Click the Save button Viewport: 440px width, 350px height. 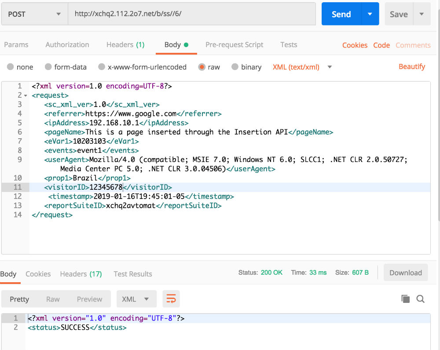399,14
